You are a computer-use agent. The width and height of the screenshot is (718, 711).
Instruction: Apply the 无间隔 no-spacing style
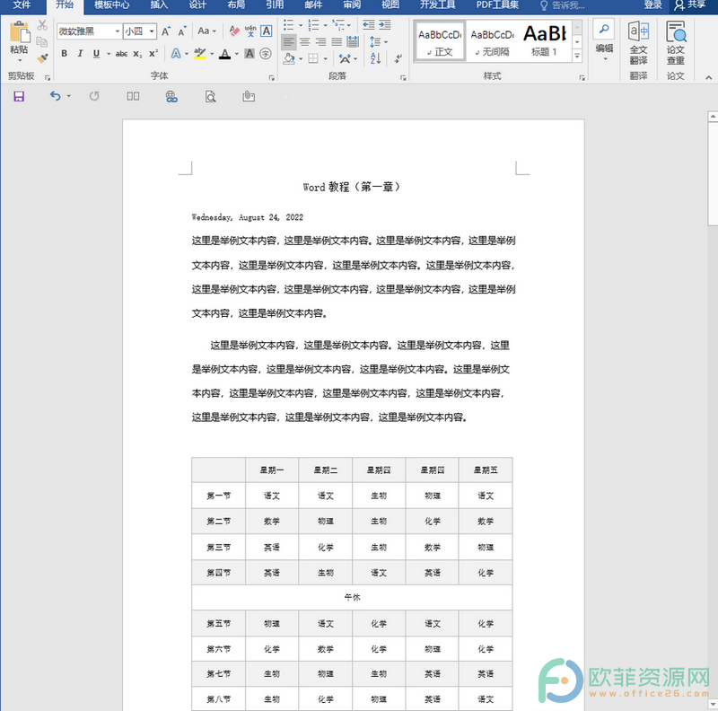[492, 41]
